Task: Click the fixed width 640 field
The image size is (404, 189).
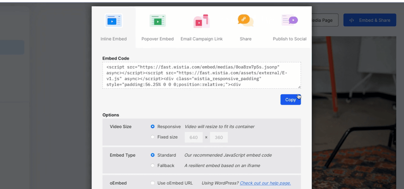Action: [x=194, y=137]
